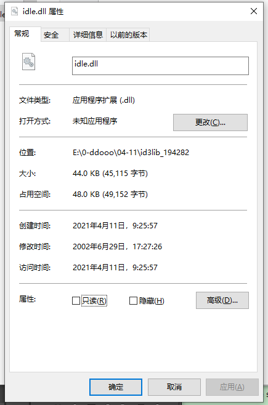Viewport: 268px width, 405px height.
Task: Click the 更改(C)... button
Action: coord(210,122)
